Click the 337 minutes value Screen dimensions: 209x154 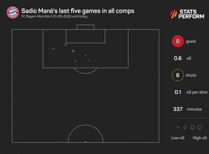click(178, 109)
